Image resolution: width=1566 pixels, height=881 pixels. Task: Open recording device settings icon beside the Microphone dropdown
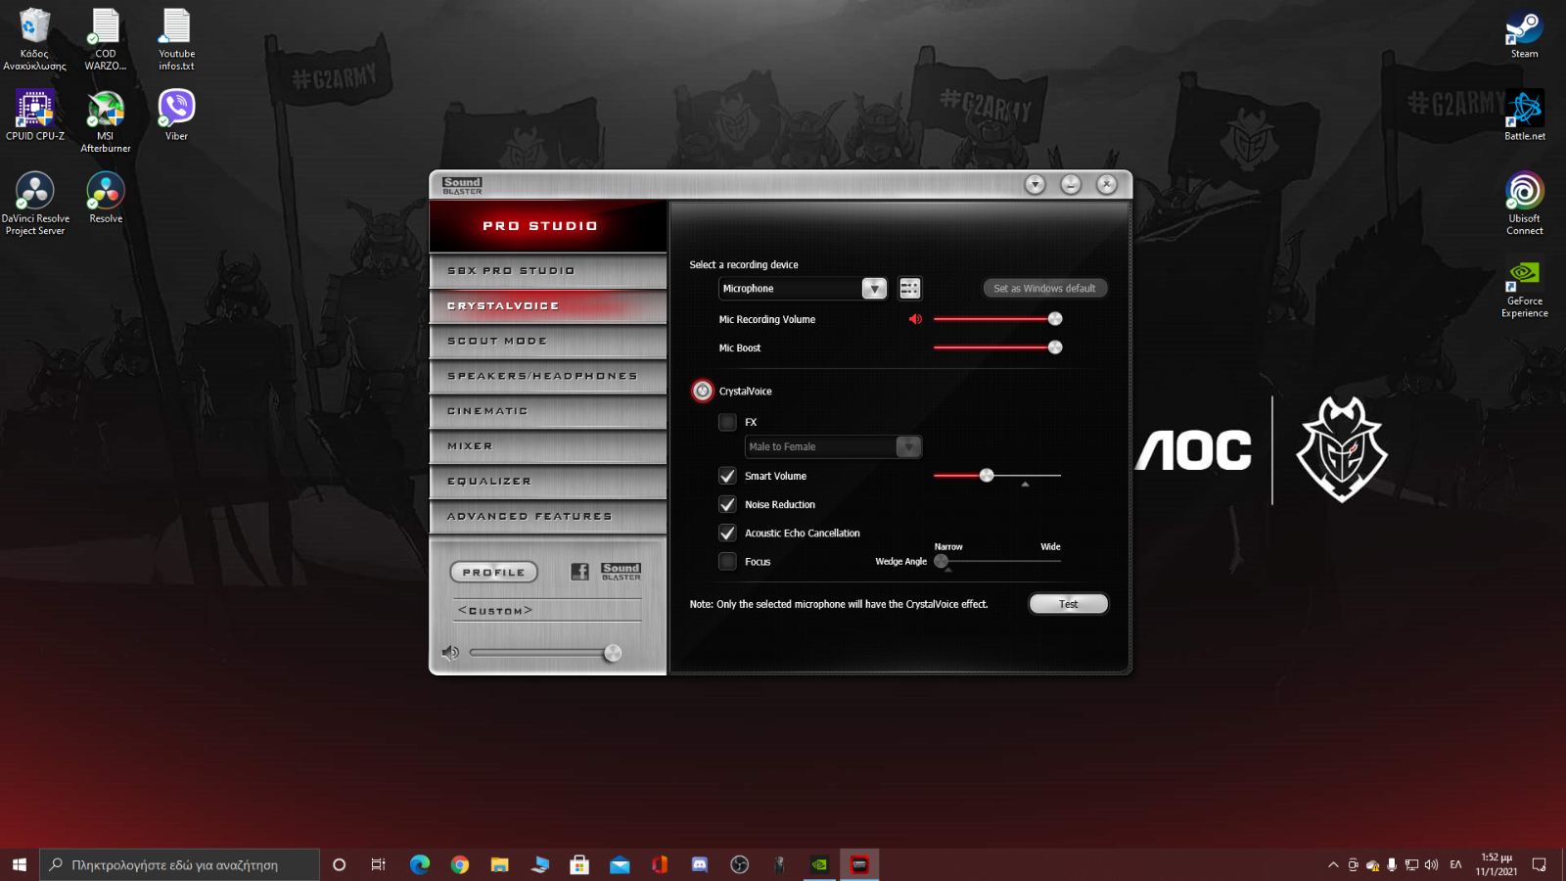[909, 288]
